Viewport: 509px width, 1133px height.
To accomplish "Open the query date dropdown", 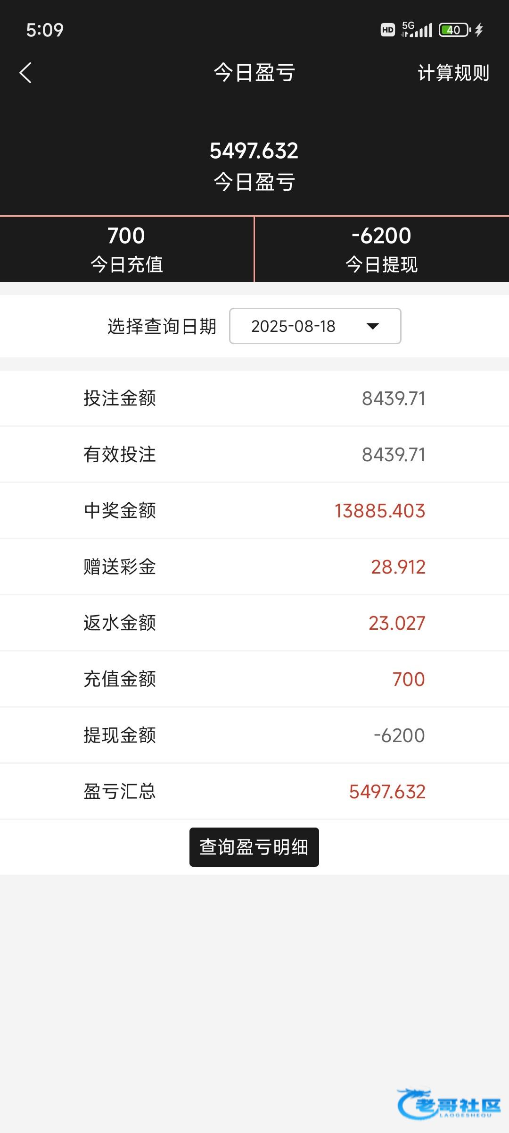I will tap(315, 326).
